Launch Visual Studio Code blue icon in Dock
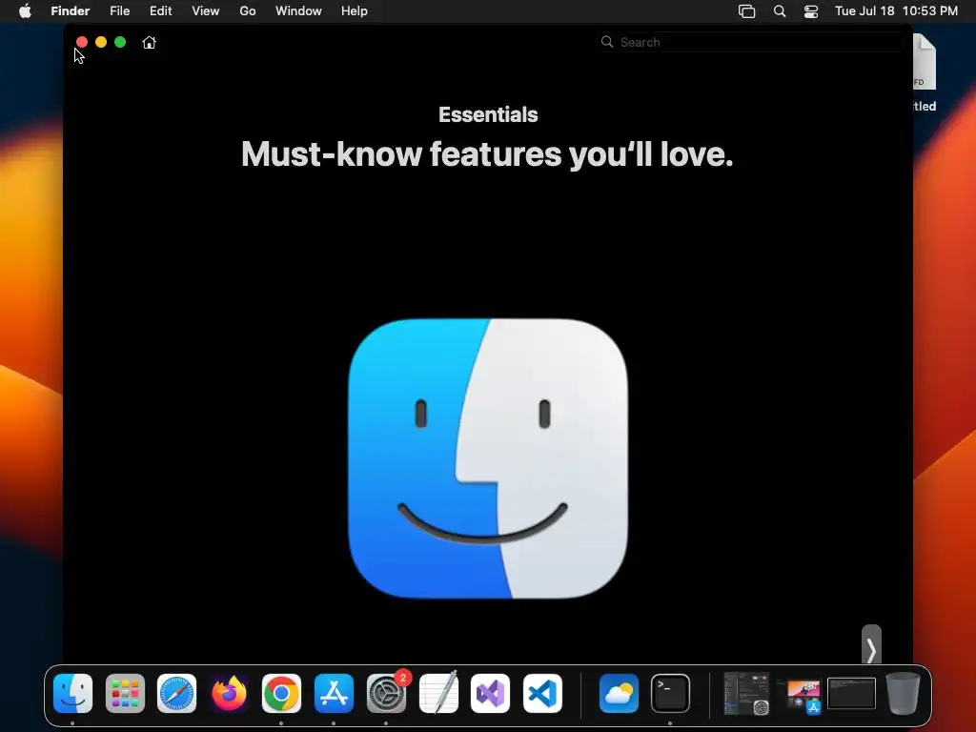The height and width of the screenshot is (732, 976). click(x=542, y=694)
